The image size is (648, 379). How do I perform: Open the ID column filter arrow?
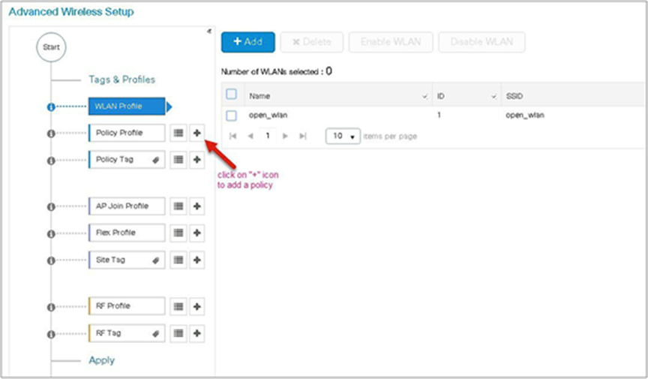[493, 97]
